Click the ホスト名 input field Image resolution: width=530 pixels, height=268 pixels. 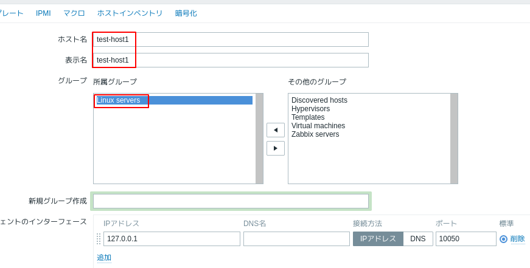pyautogui.click(x=231, y=40)
